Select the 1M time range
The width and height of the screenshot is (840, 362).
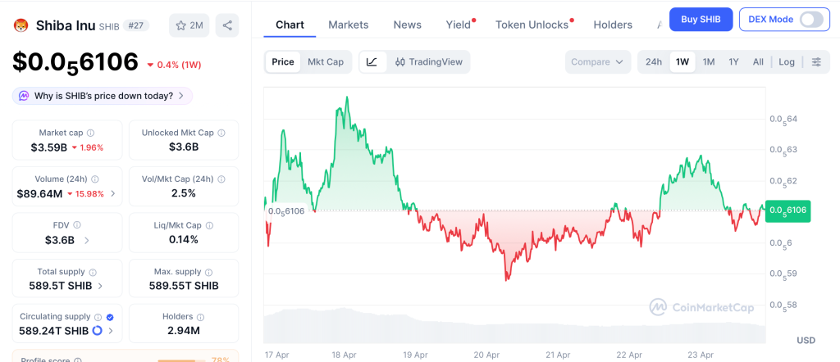709,61
